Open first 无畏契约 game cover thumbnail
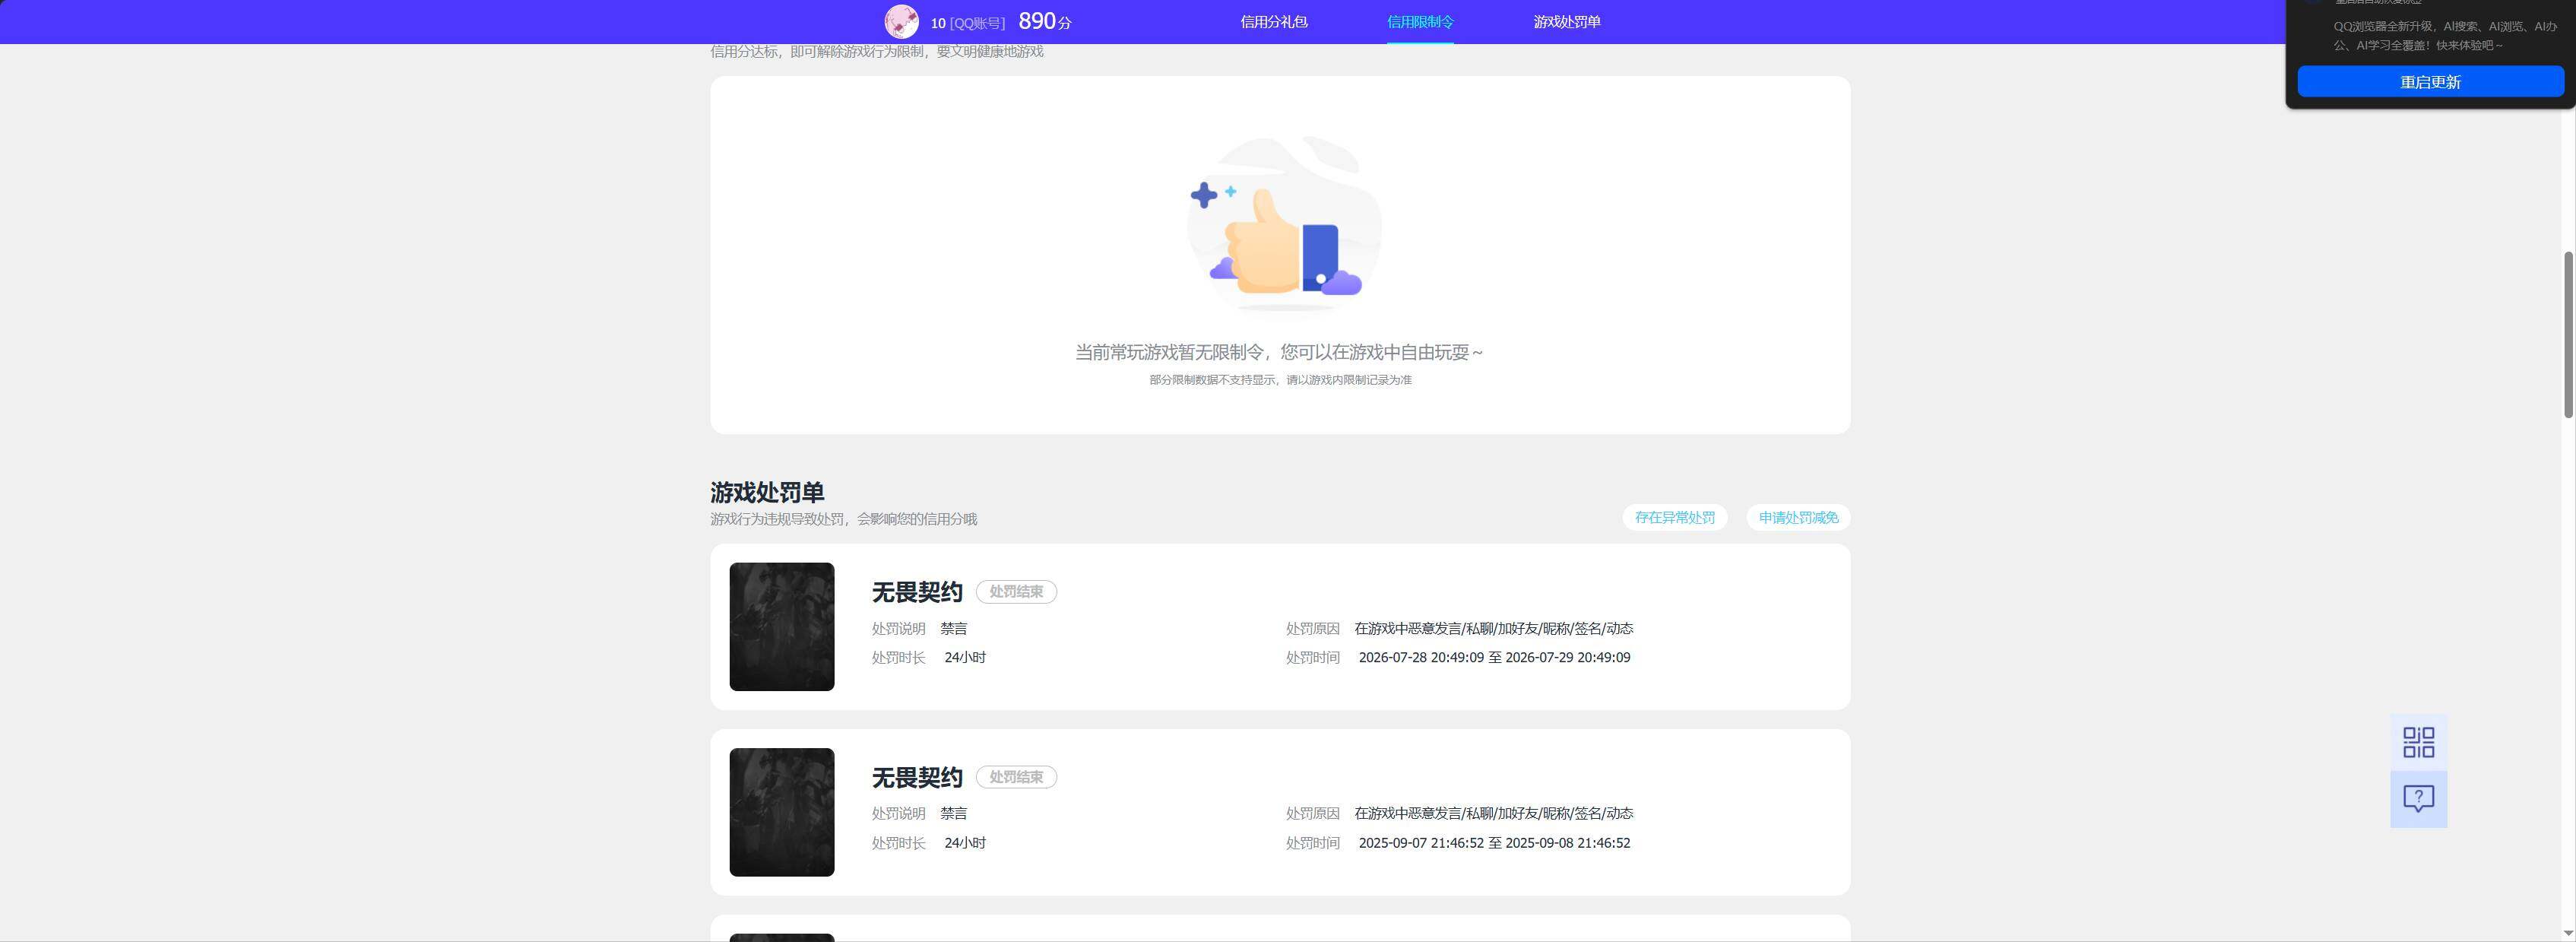 781,626
